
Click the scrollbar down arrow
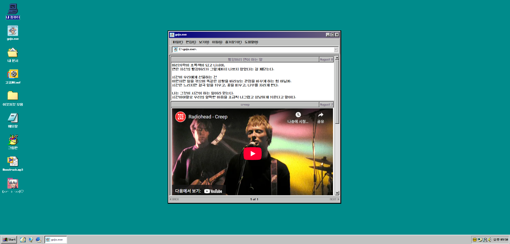337,193
